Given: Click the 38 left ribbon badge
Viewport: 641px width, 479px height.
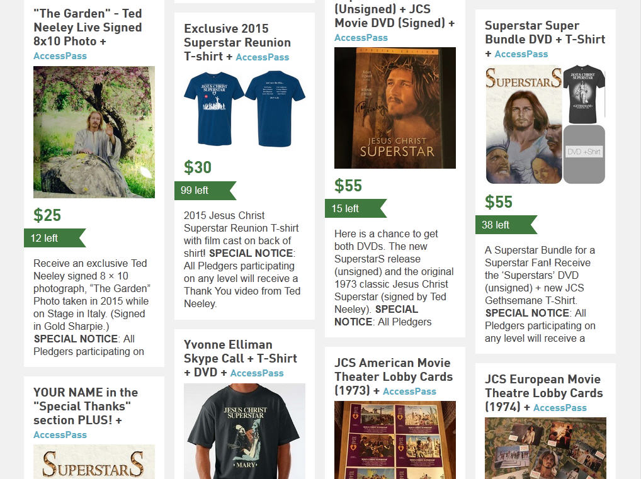Looking at the screenshot, I should pyautogui.click(x=506, y=225).
